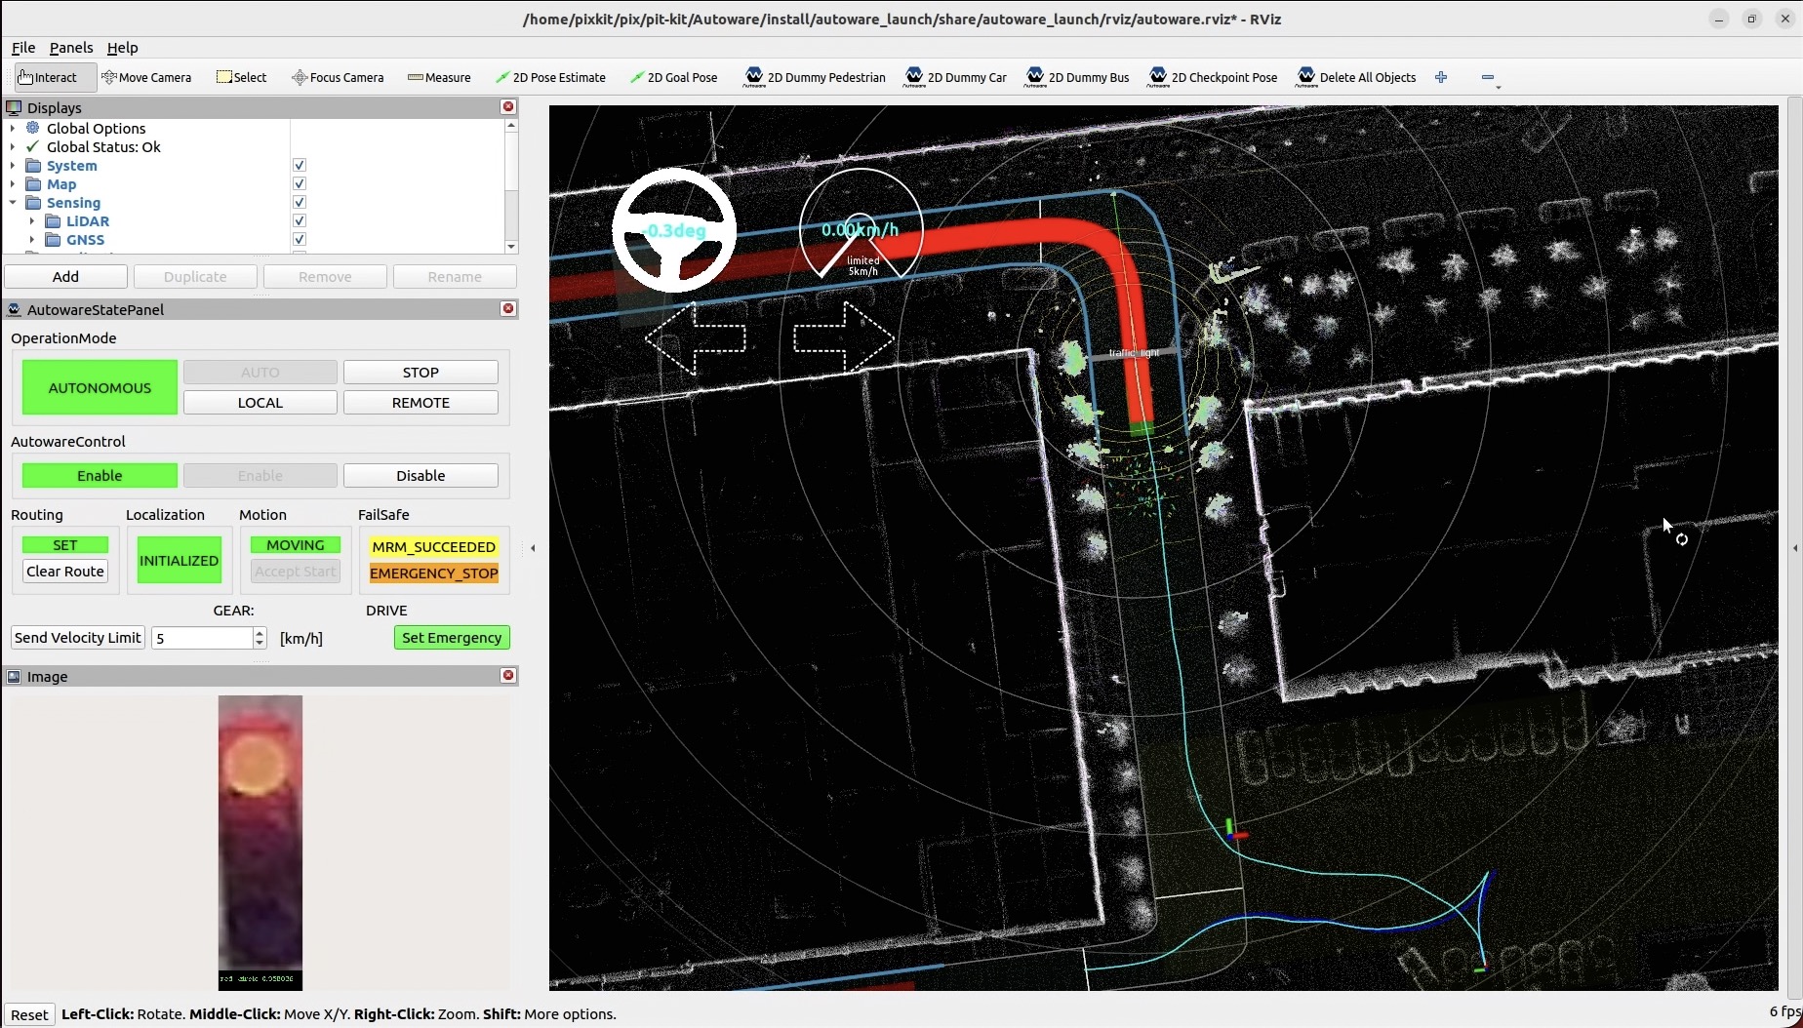Activate the Move Camera tool

click(146, 78)
